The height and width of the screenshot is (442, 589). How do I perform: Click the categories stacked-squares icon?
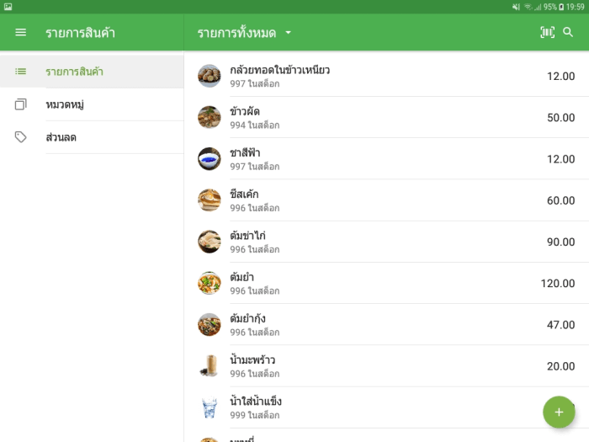click(21, 104)
